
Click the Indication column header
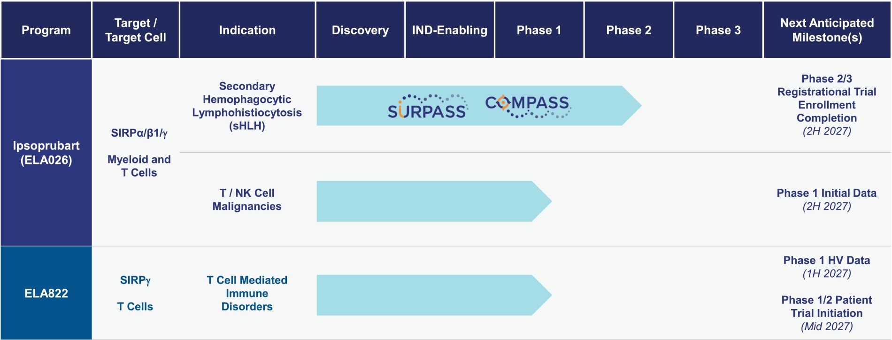pos(247,30)
